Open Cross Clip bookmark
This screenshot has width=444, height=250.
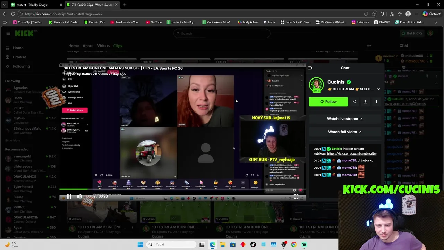tap(28, 22)
